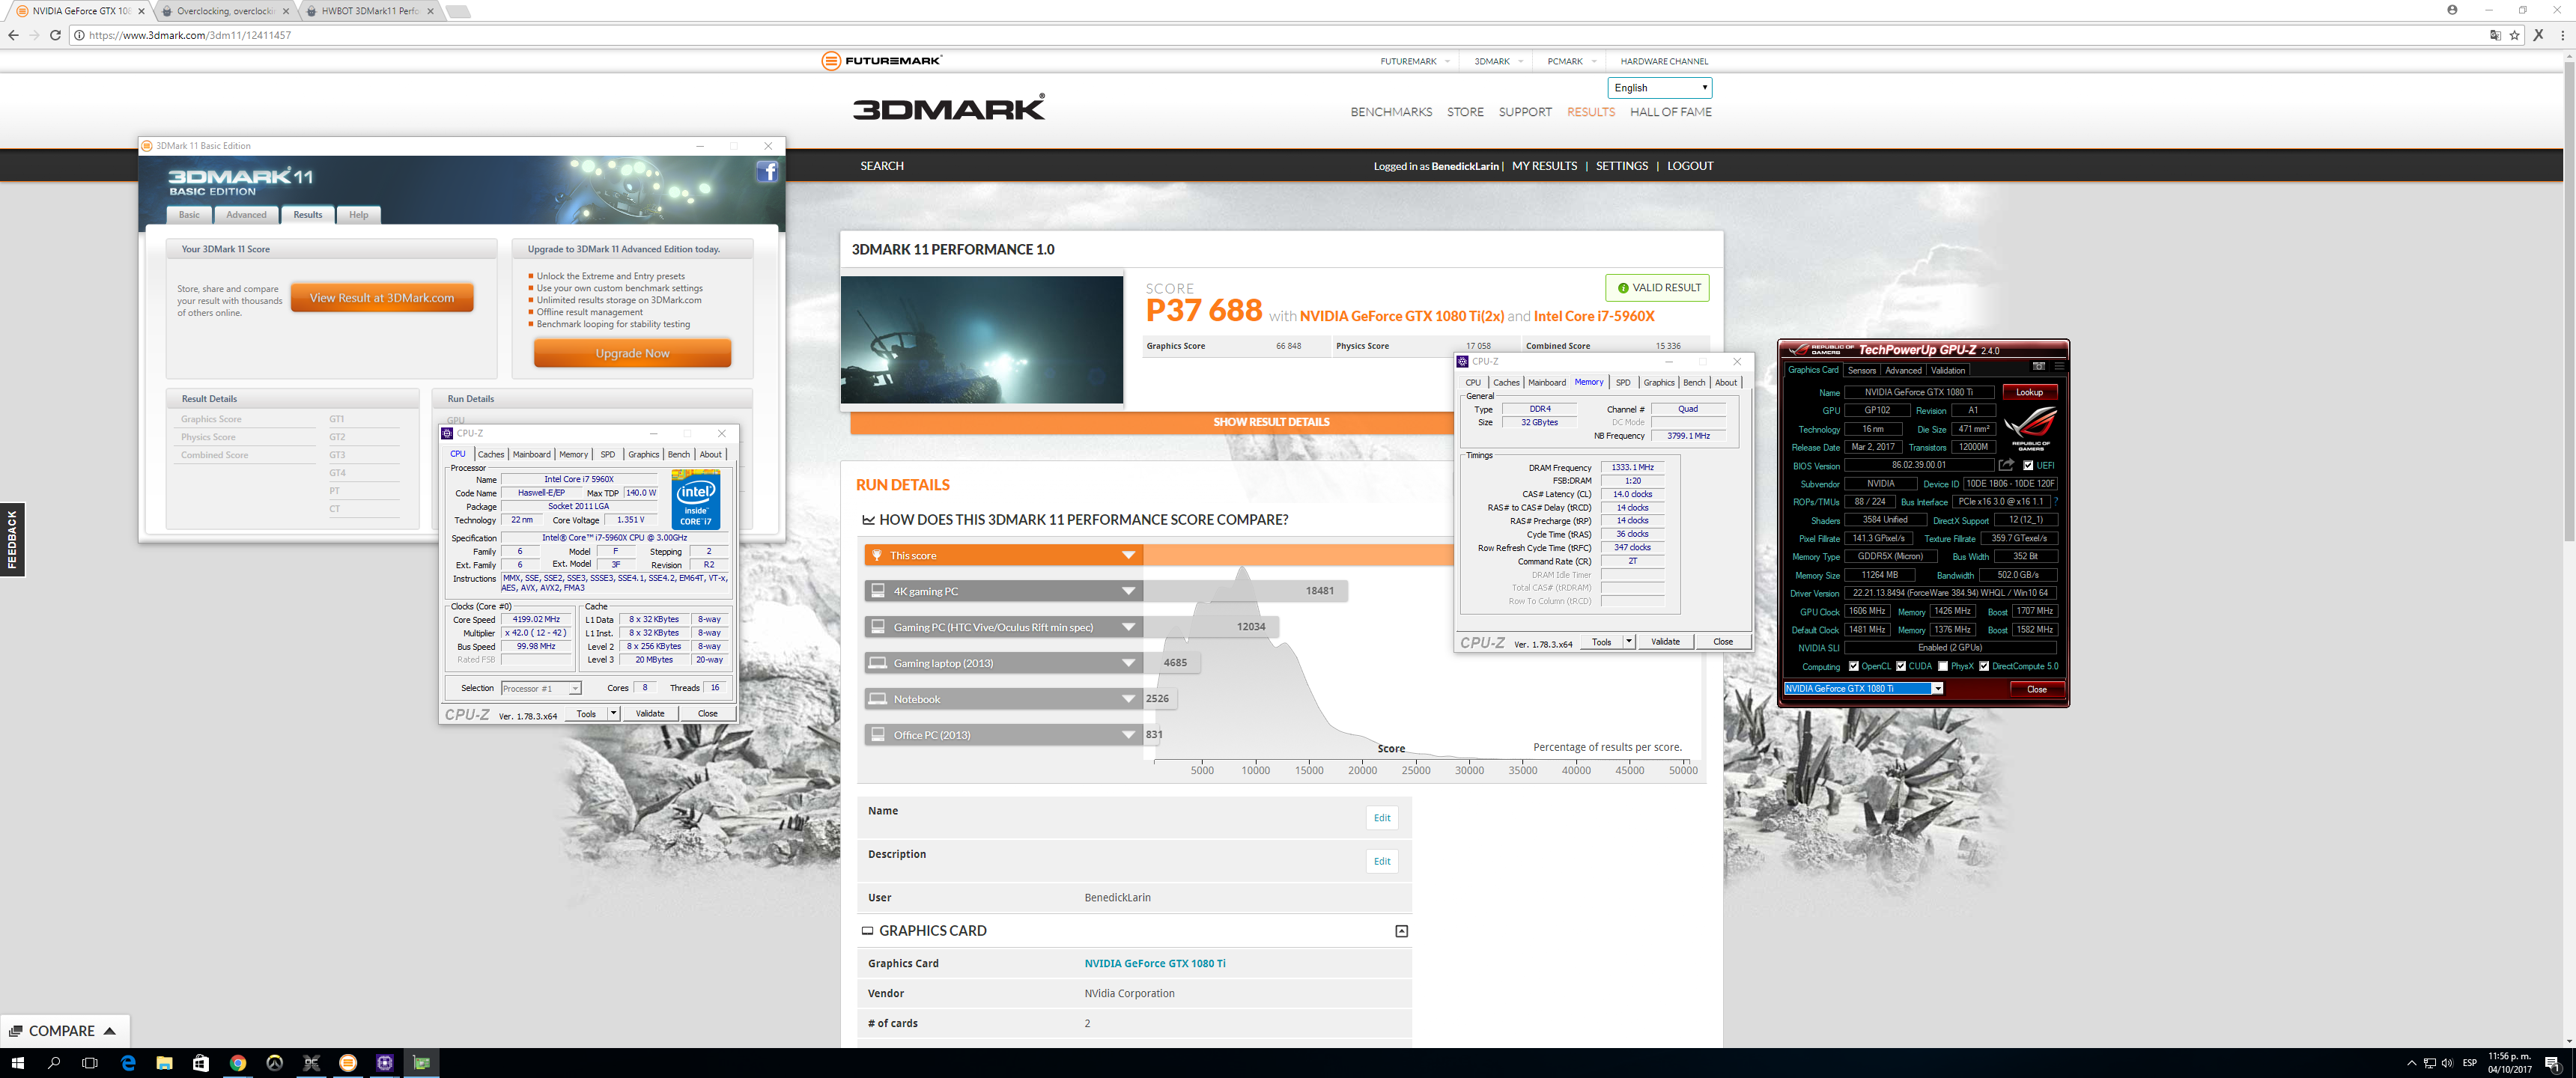Open Tools dropdown arrow in CPU-Z Memory window
This screenshot has width=2576, height=1078.
pyautogui.click(x=1628, y=642)
